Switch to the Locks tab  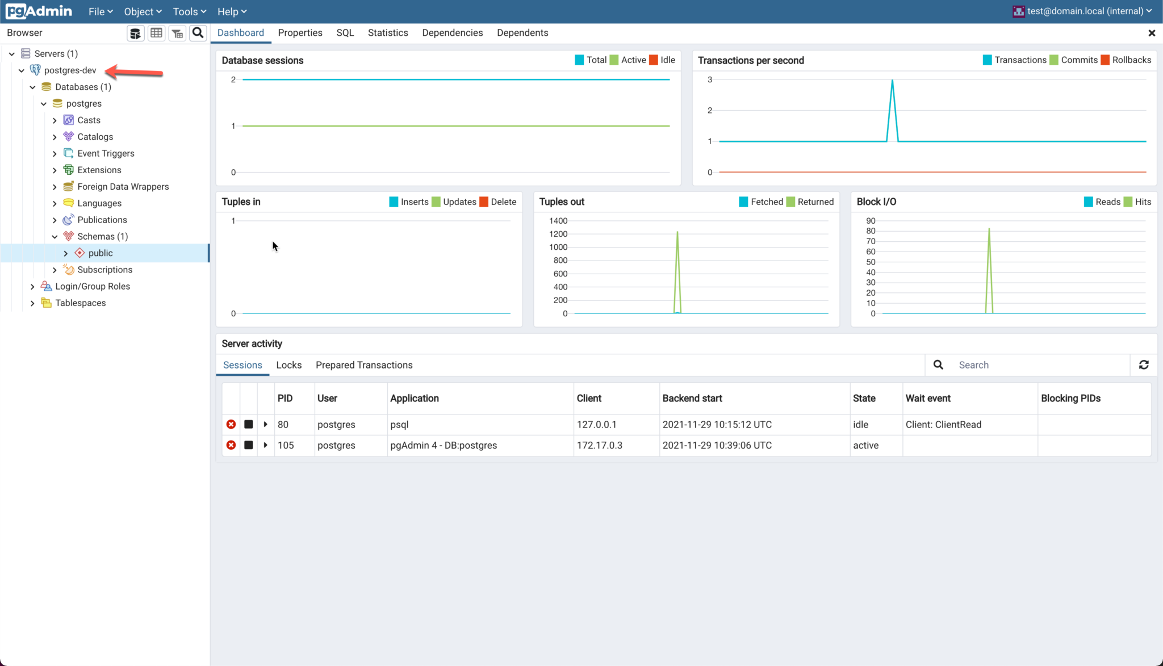pos(288,365)
